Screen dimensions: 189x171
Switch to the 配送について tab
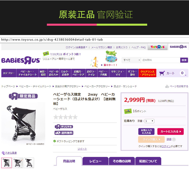pyautogui.click(x=148, y=161)
